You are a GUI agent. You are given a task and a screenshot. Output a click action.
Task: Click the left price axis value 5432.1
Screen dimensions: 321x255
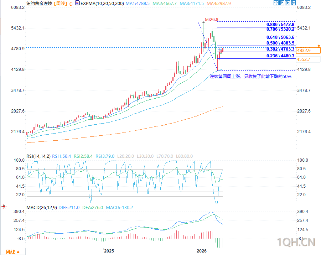pos(18,28)
